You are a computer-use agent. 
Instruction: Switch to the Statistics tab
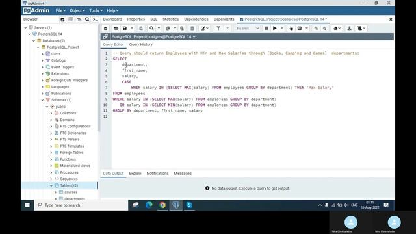[x=170, y=19]
